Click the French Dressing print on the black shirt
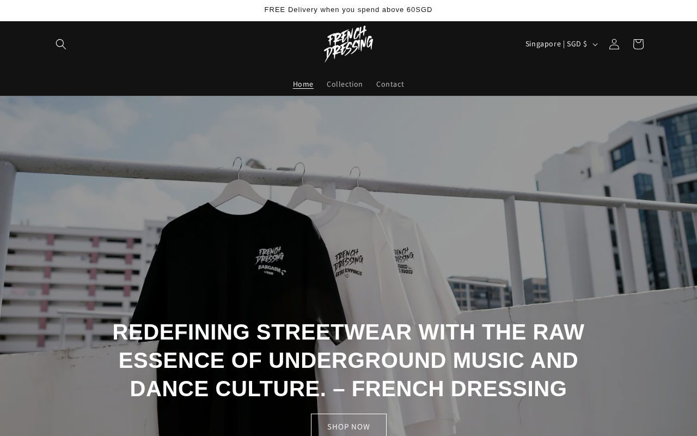Screen dimensions: 697x436 [x=270, y=261]
